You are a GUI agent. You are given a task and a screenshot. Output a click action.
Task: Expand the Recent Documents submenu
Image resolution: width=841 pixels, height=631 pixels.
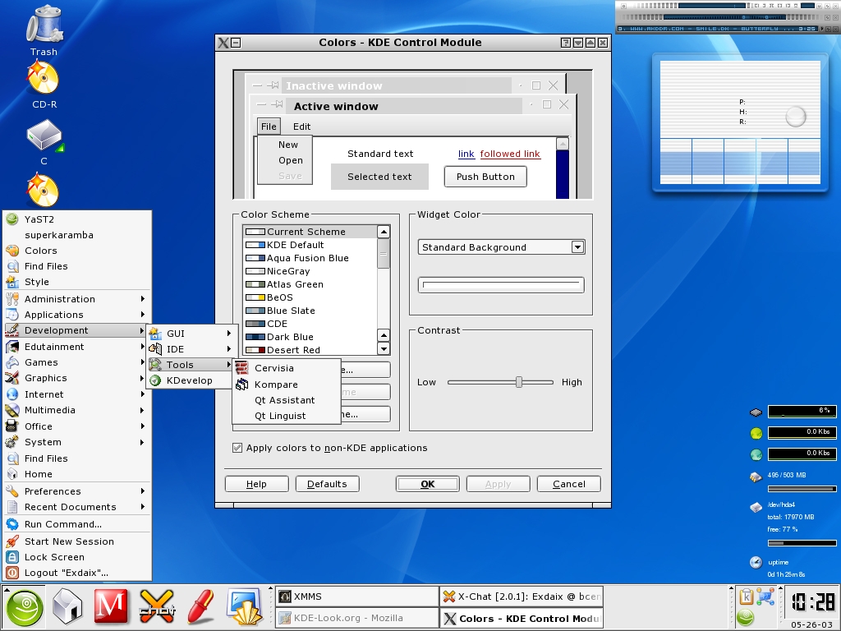tap(77, 506)
